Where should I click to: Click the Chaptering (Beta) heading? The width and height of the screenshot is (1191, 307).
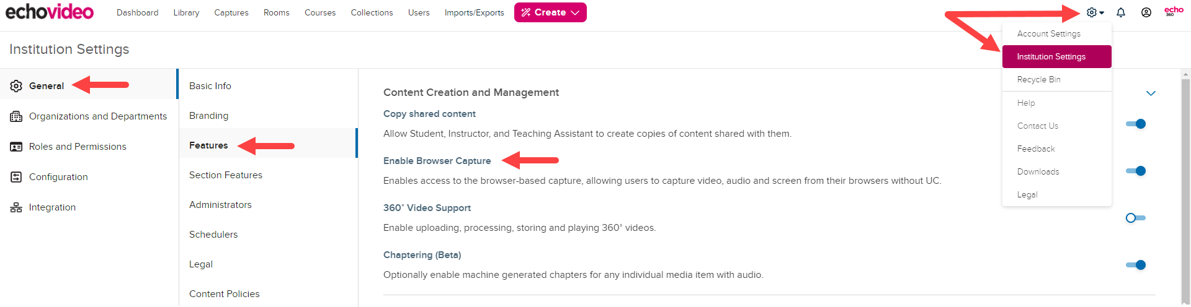click(x=422, y=255)
